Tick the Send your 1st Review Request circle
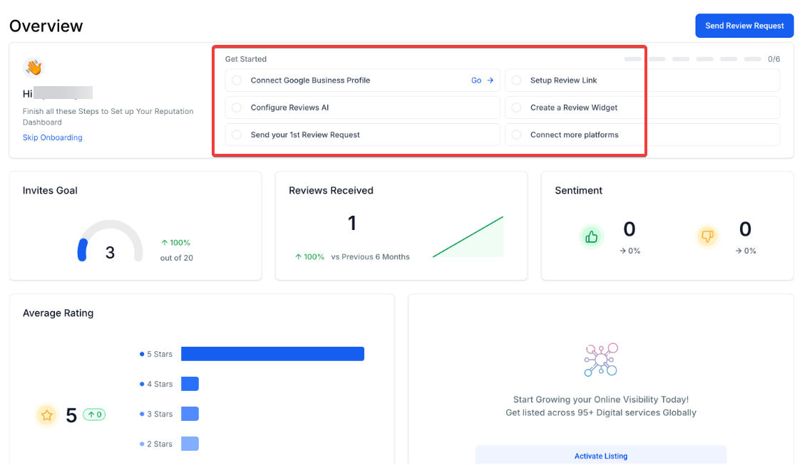Viewport: 802px width, 465px height. pos(236,135)
